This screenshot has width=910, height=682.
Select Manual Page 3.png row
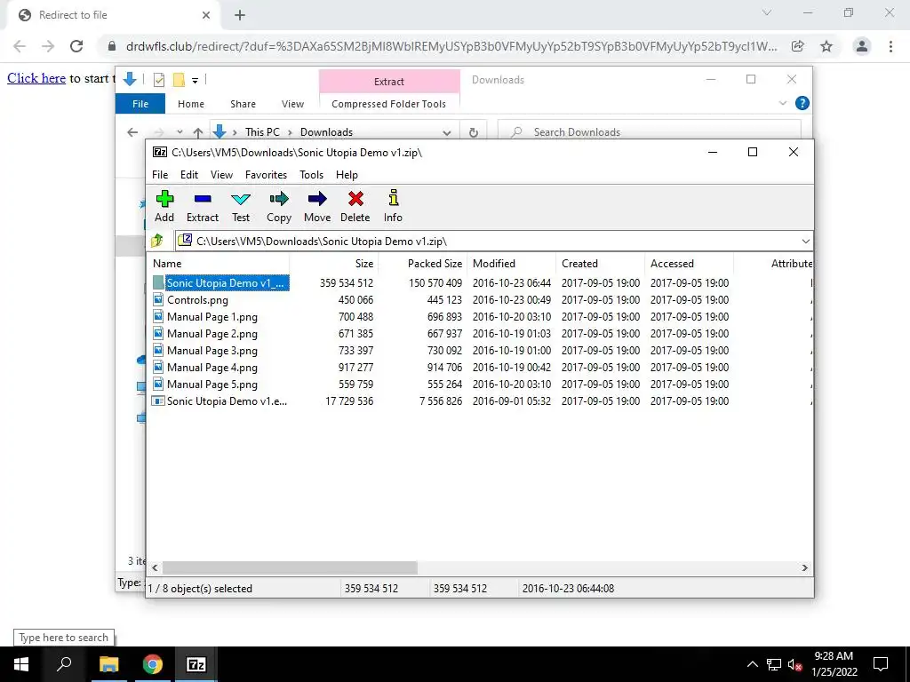tap(480, 350)
